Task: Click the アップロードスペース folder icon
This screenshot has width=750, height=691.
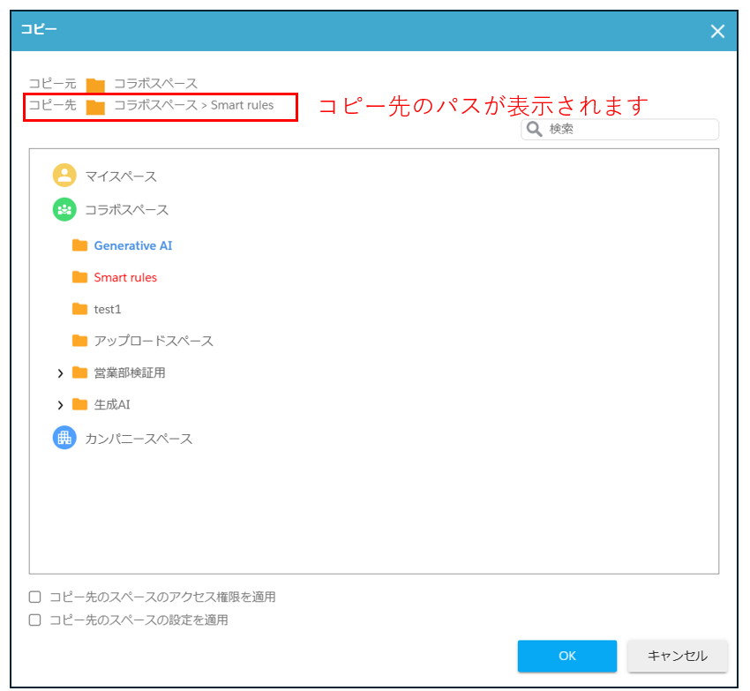Action: pos(79,341)
